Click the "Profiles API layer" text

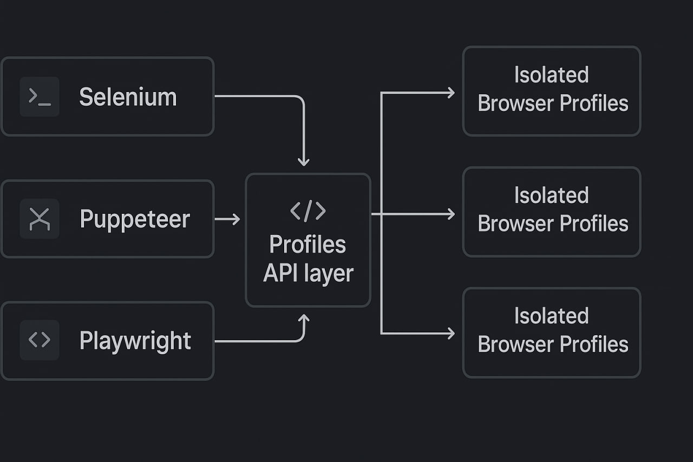308,259
